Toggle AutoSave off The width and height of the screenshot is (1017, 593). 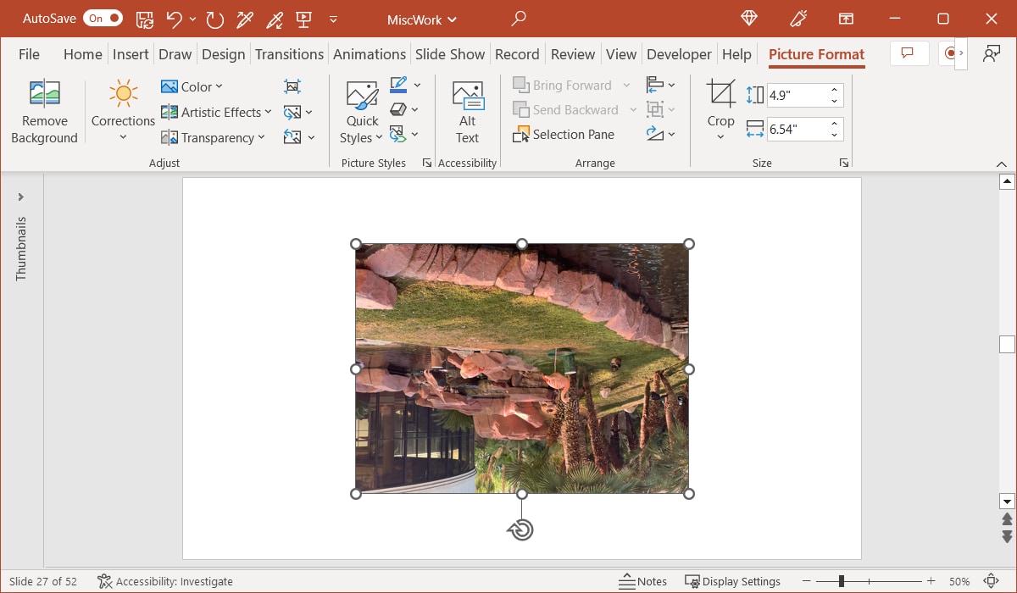[102, 17]
